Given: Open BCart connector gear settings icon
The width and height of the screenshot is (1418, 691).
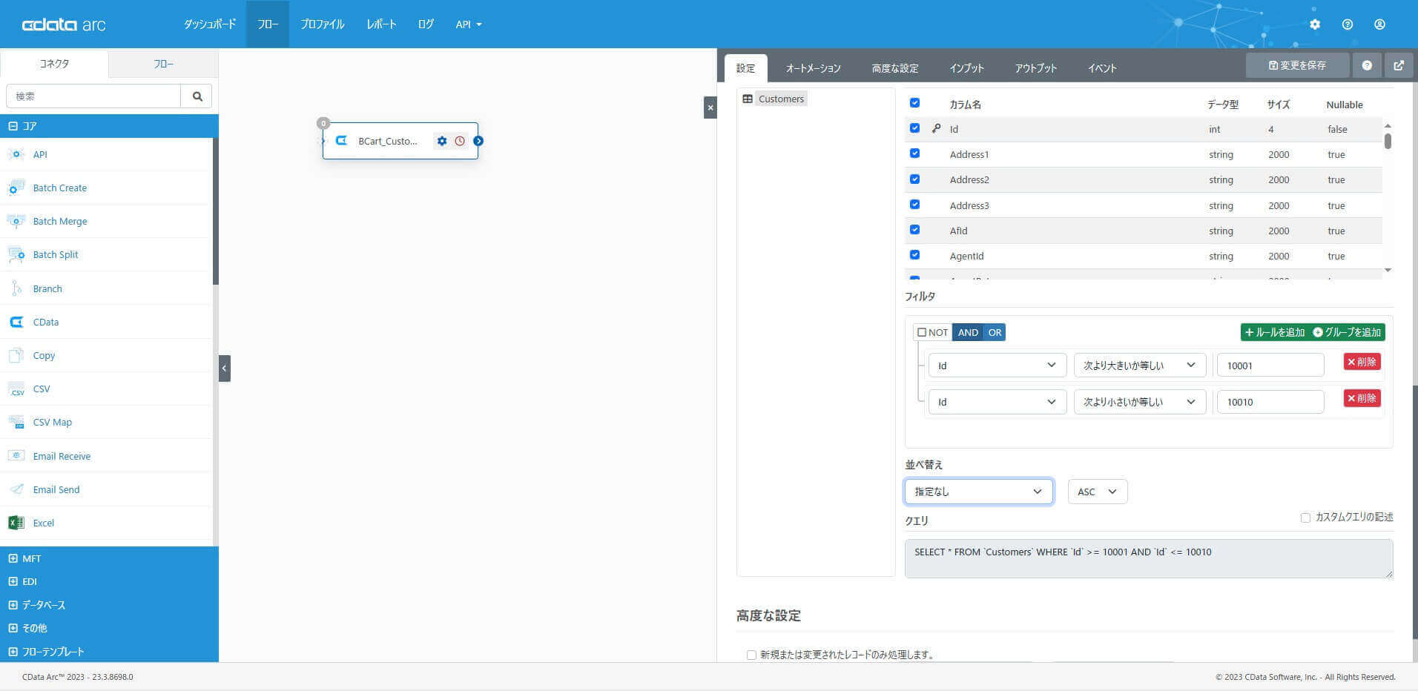Looking at the screenshot, I should tap(442, 141).
